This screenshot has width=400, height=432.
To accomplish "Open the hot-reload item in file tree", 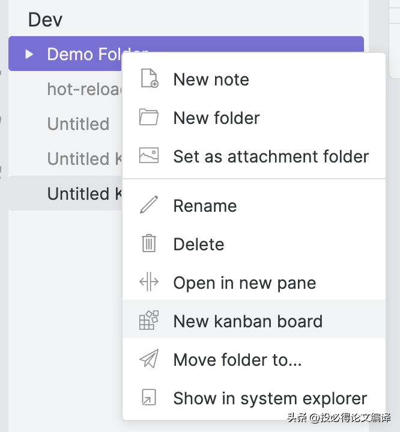I will click(85, 88).
